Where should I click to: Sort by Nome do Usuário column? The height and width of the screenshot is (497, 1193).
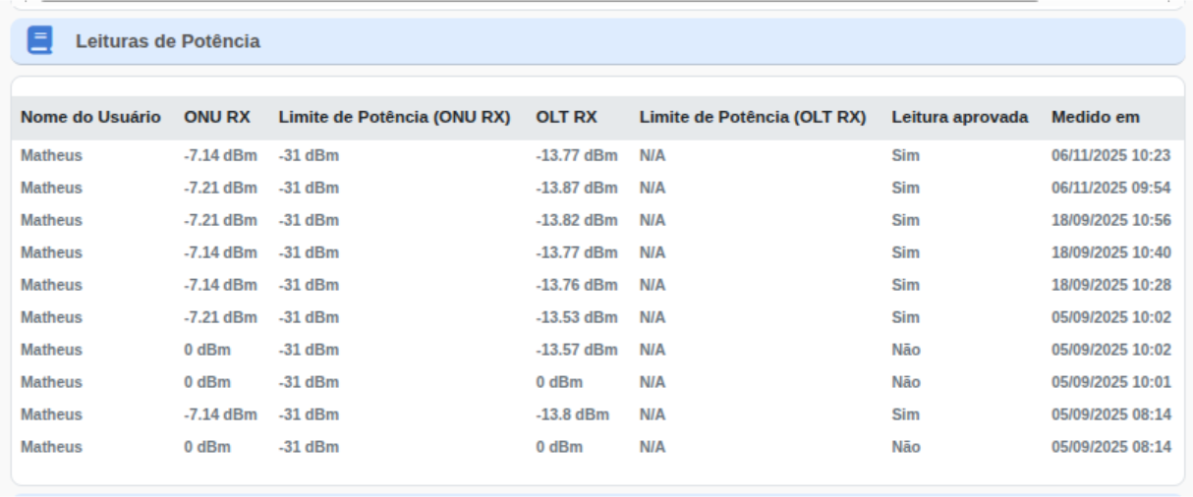90,117
